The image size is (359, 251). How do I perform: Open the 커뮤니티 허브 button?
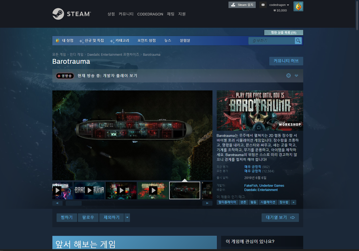(286, 61)
